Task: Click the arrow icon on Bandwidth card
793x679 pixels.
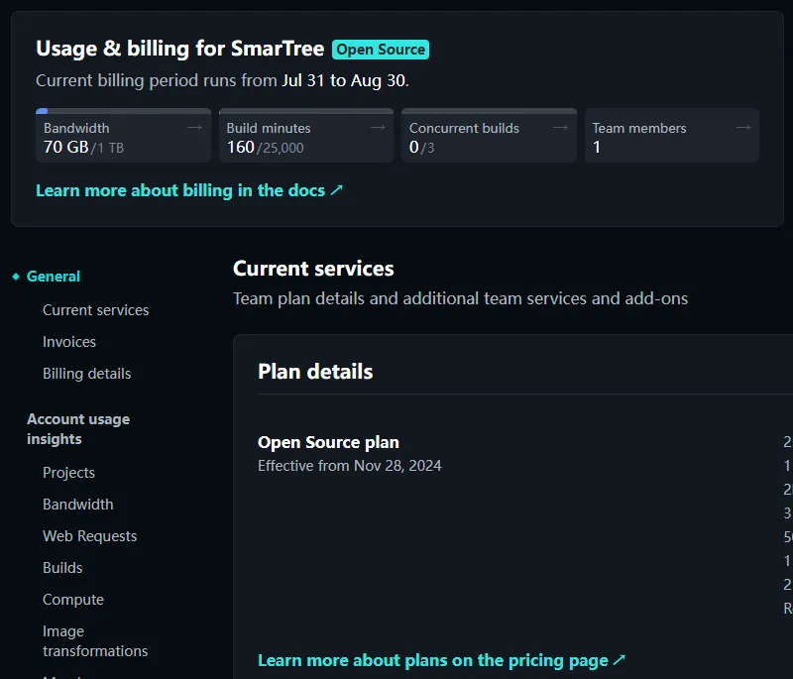Action: [194, 128]
